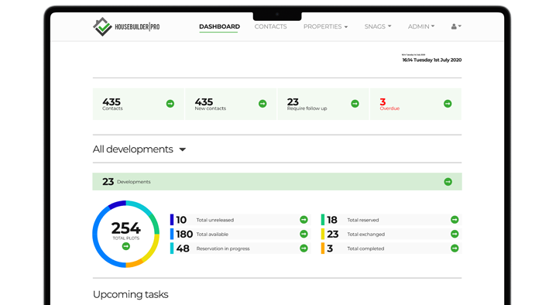Click the date and time text
Screen dimensions: 542x305
click(x=432, y=60)
